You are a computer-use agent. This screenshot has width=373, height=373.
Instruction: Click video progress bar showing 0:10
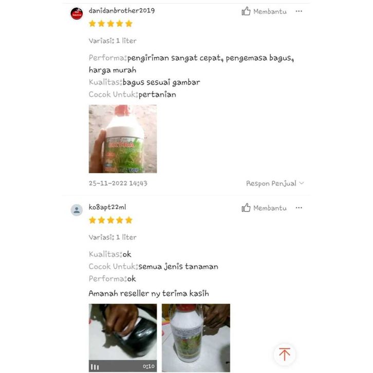(x=123, y=366)
